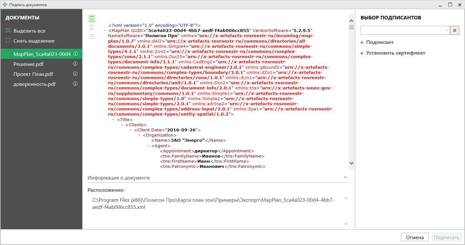
Task: Add a signer via Подписант link
Action: coord(379,42)
